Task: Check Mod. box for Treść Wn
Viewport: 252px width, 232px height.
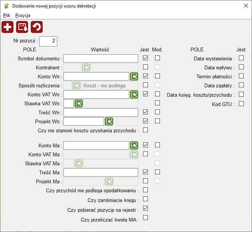Action: [x=158, y=112]
